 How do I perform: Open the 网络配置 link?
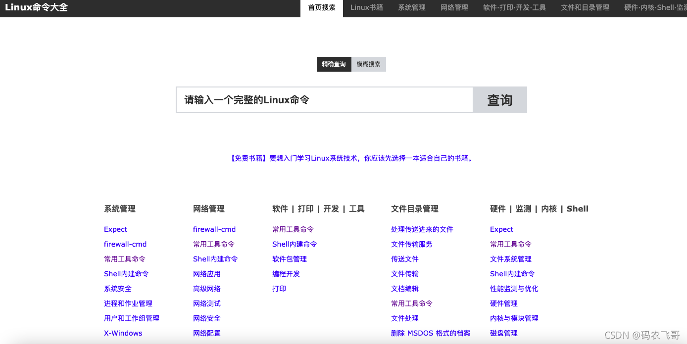click(x=207, y=333)
